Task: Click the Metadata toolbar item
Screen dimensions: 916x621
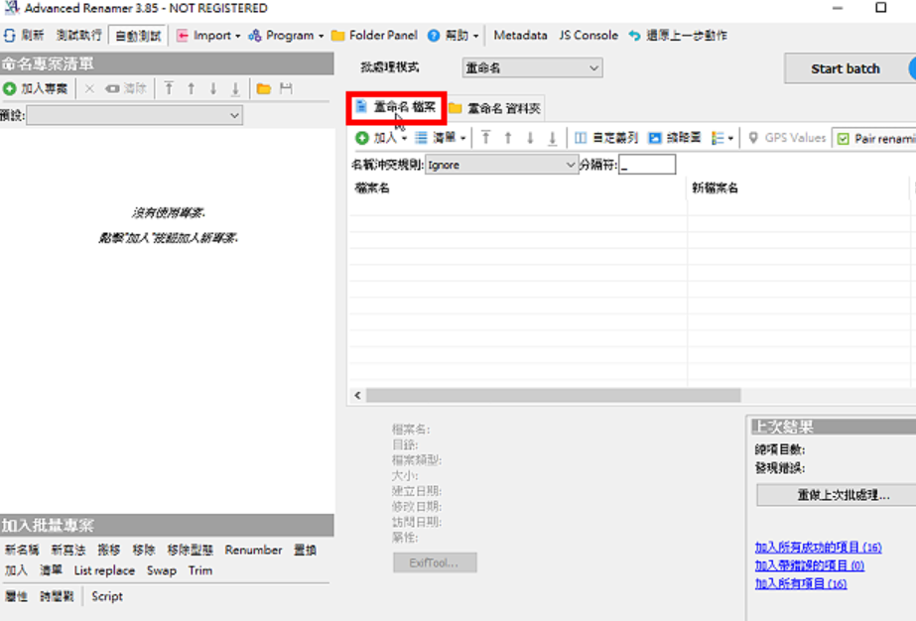Action: 520,36
